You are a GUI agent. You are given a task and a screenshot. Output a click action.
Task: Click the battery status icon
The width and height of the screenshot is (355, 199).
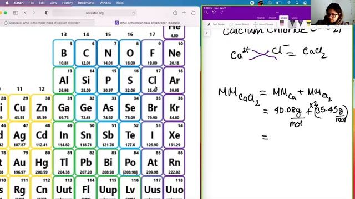(x=279, y=3)
